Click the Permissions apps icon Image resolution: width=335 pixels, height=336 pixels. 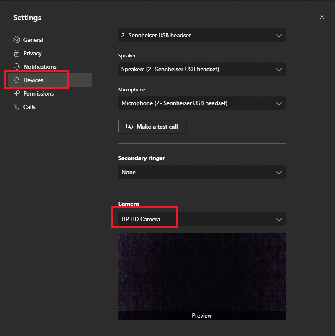(17, 93)
